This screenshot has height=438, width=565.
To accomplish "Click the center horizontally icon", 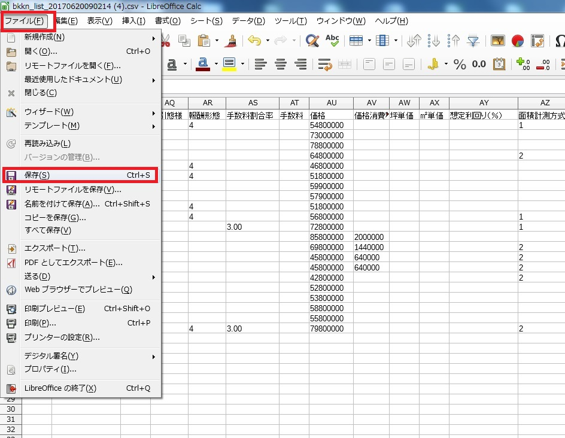I will tap(281, 65).
